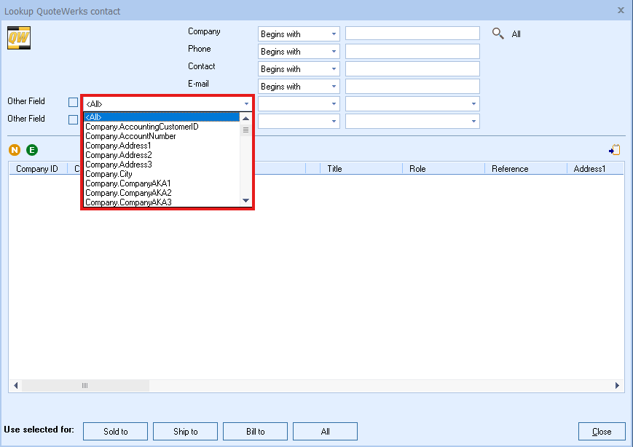Image resolution: width=633 pixels, height=447 pixels.
Task: Choose Company.City from the list
Action: (162, 174)
